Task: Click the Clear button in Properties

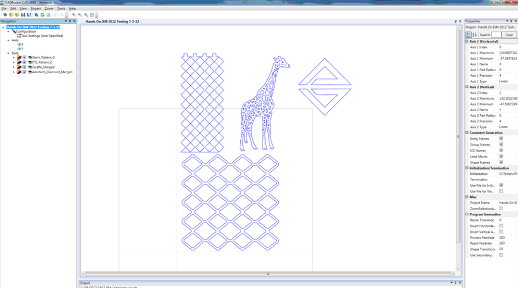Action: (x=509, y=35)
